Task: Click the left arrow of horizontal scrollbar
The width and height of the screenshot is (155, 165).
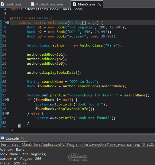Action: (12, 130)
